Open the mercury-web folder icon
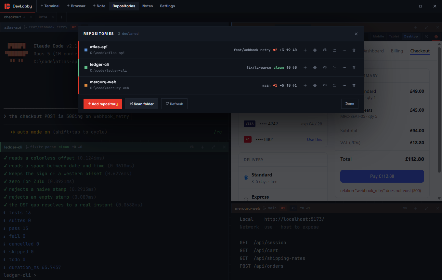Image resolution: width=442 pixels, height=280 pixels. 334,85
